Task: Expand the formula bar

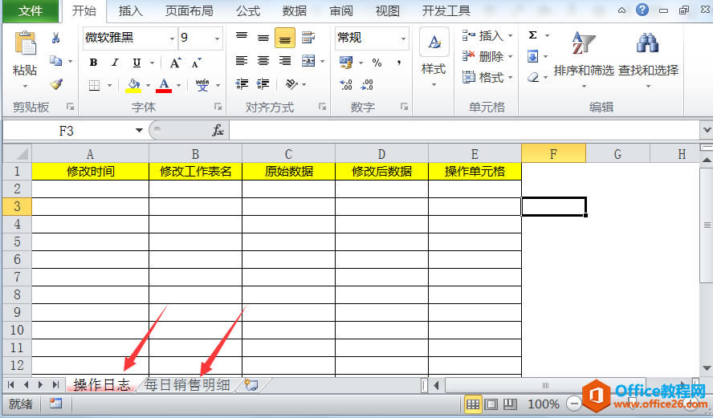Action: (x=707, y=131)
